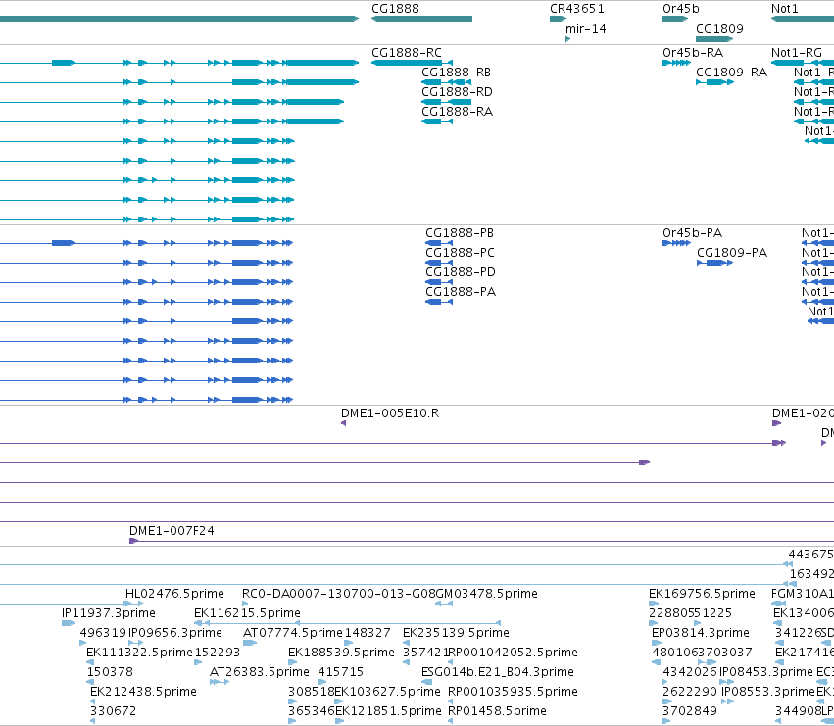Viewport: 834px width, 726px height.
Task: Open EK169756.5prime EST
Action: pos(702,594)
